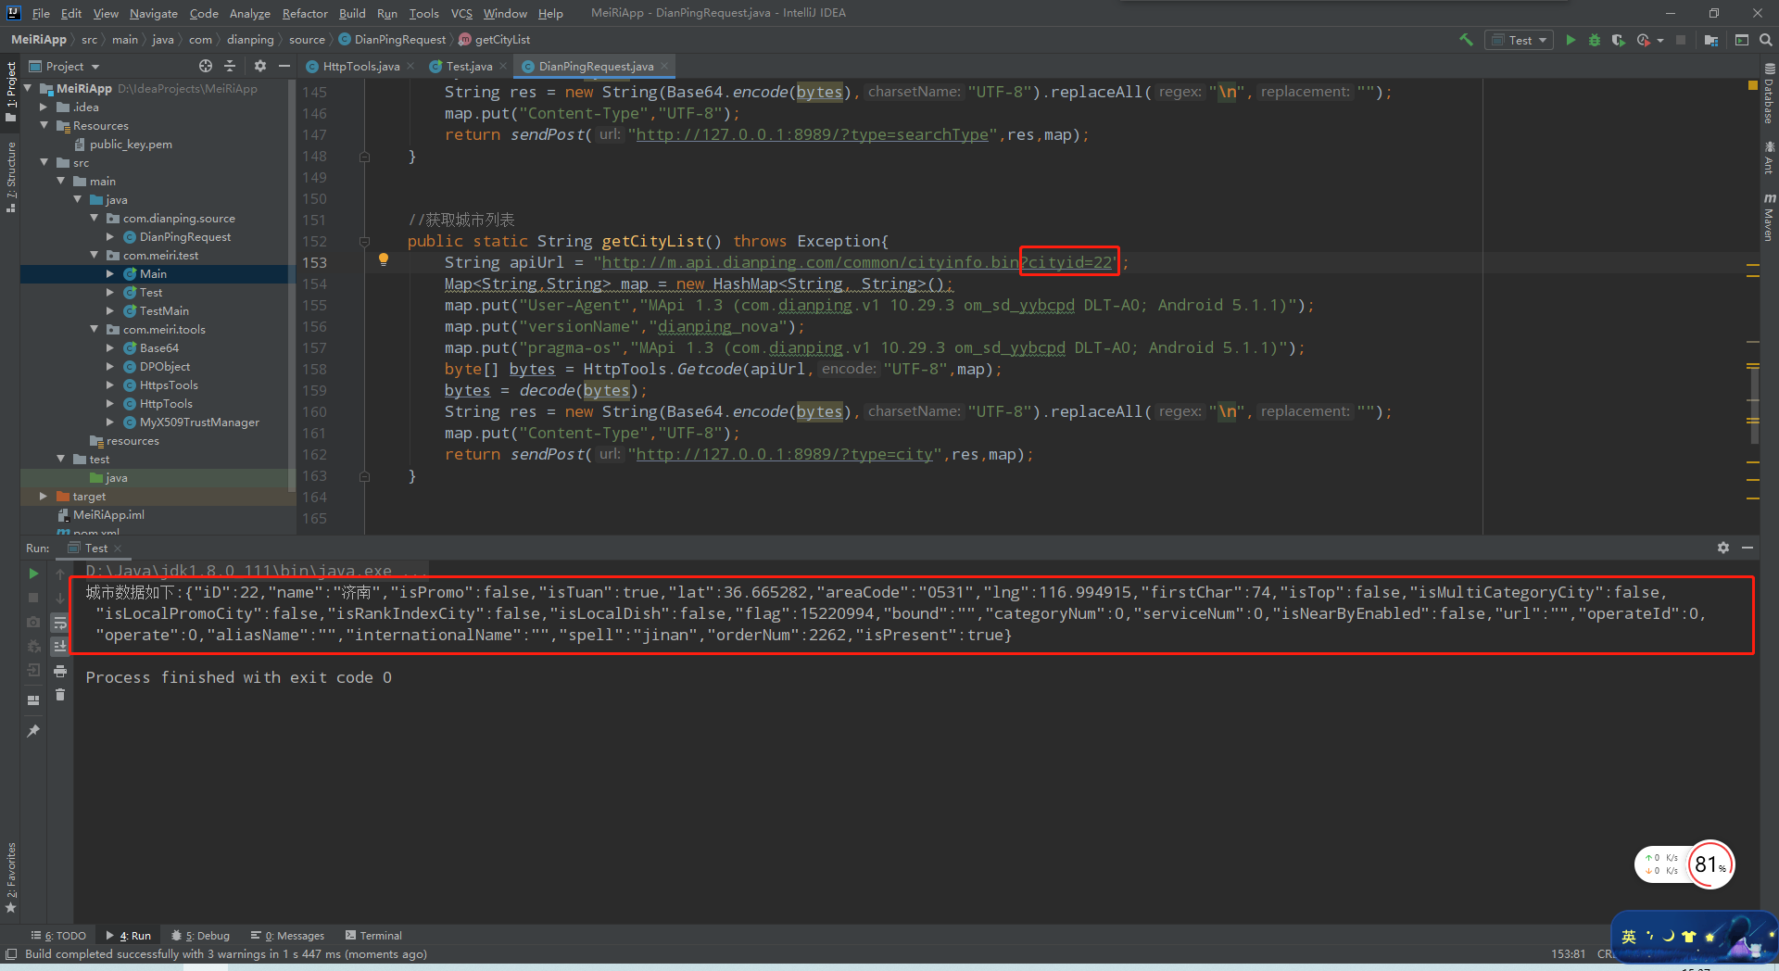Toggle soft-wrap in Run console

point(60,622)
